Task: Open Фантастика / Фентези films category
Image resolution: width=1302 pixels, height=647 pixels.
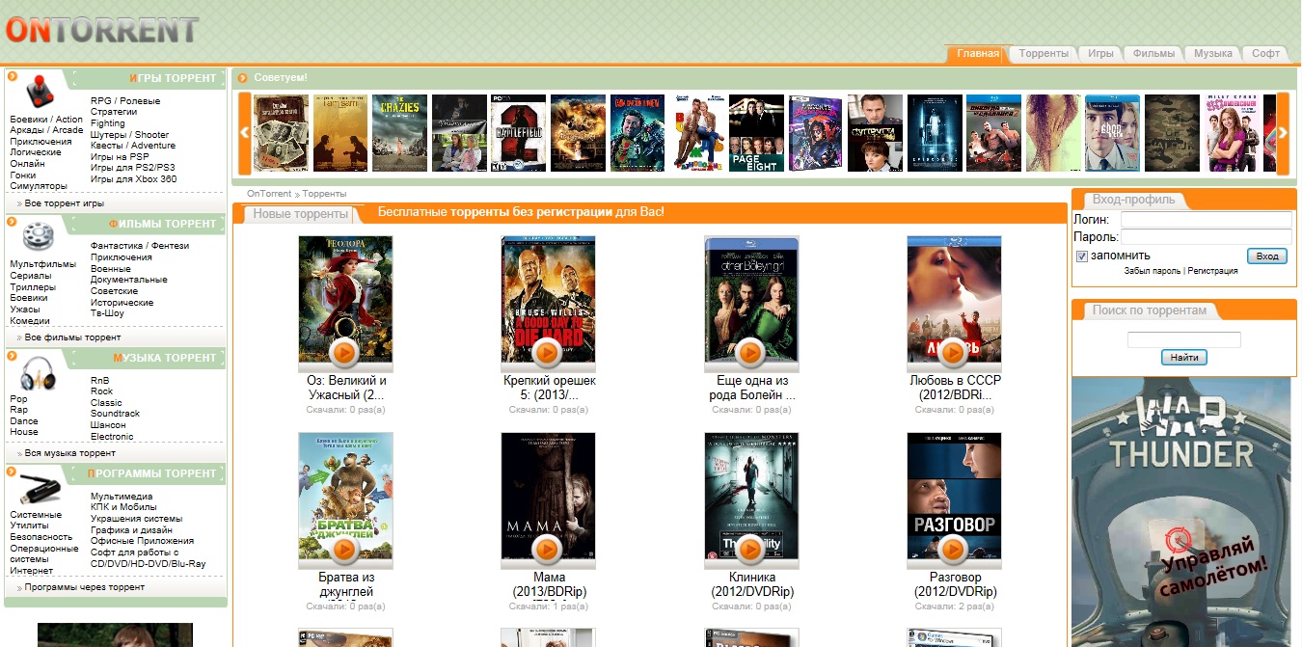Action: tap(140, 246)
